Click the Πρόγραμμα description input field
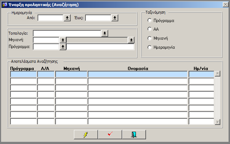Screen dimensions: 230x144 100,47
